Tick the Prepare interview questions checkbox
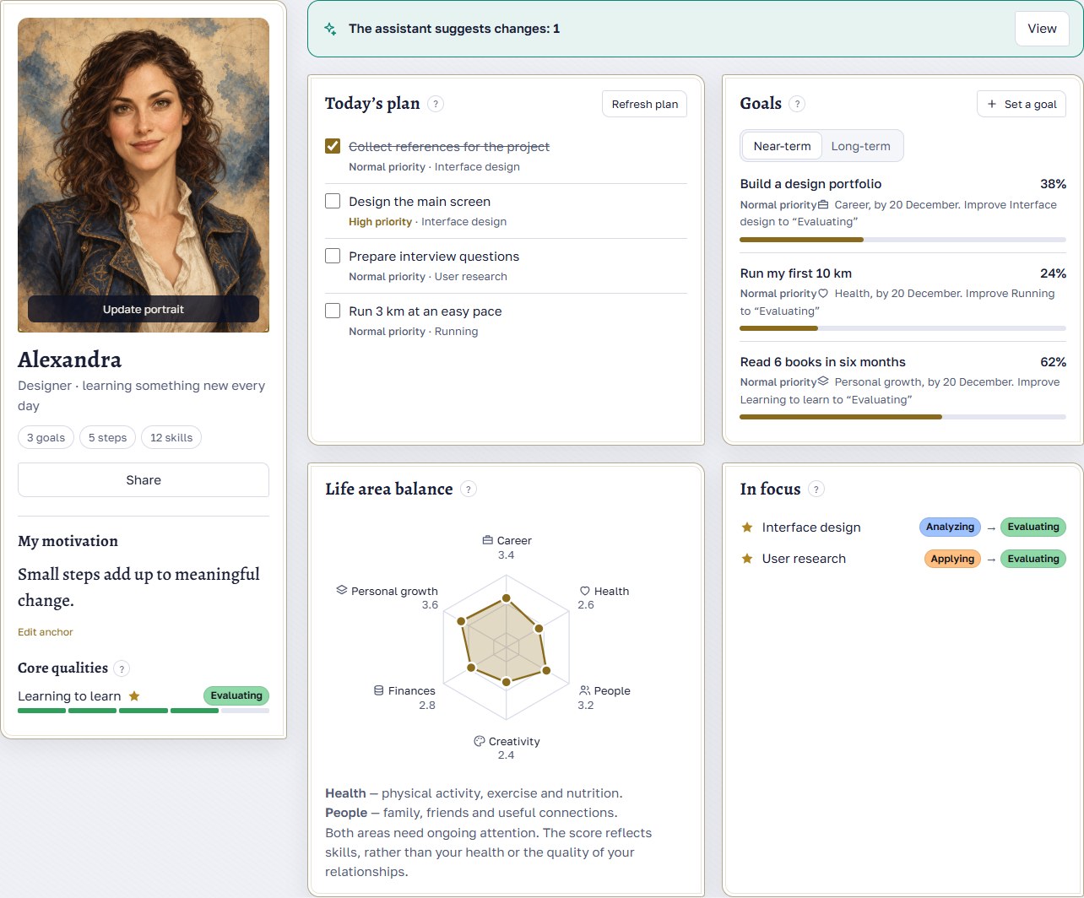 pos(333,256)
